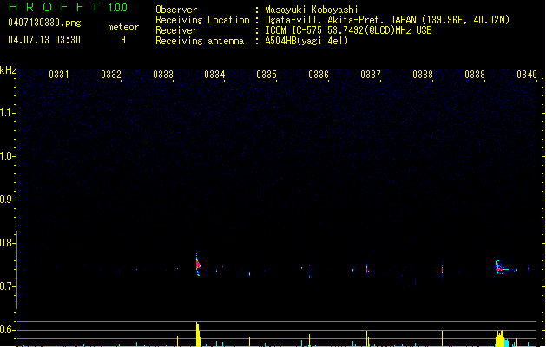The height and width of the screenshot is (347, 546).
Task: Click the strong meteor echo before 0334
Action: tap(198, 265)
